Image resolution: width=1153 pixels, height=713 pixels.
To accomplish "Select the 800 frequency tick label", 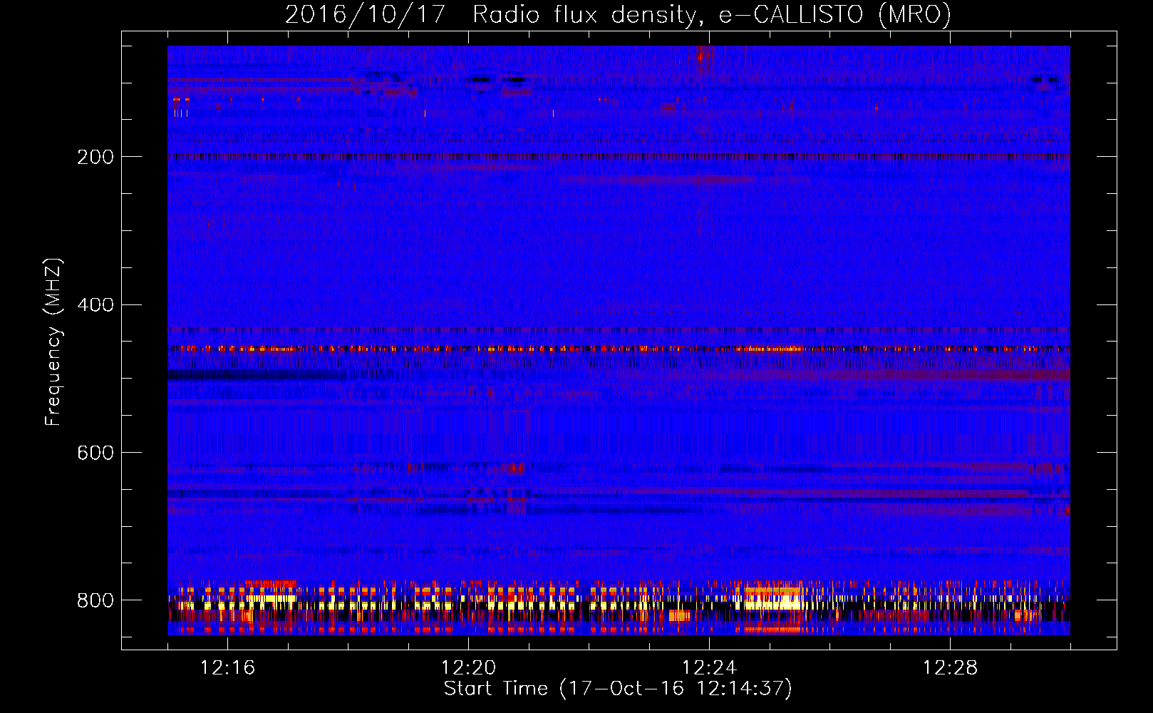I will click(x=95, y=600).
